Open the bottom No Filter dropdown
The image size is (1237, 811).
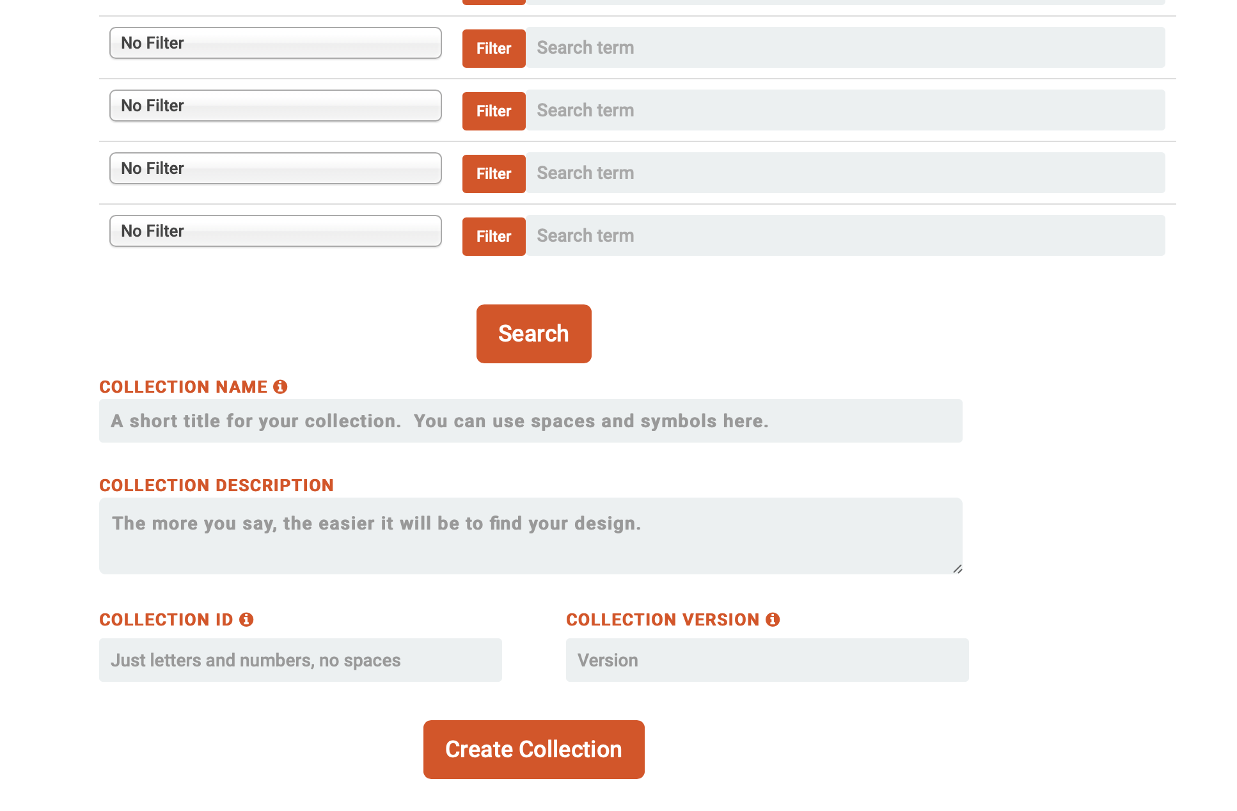click(x=275, y=231)
